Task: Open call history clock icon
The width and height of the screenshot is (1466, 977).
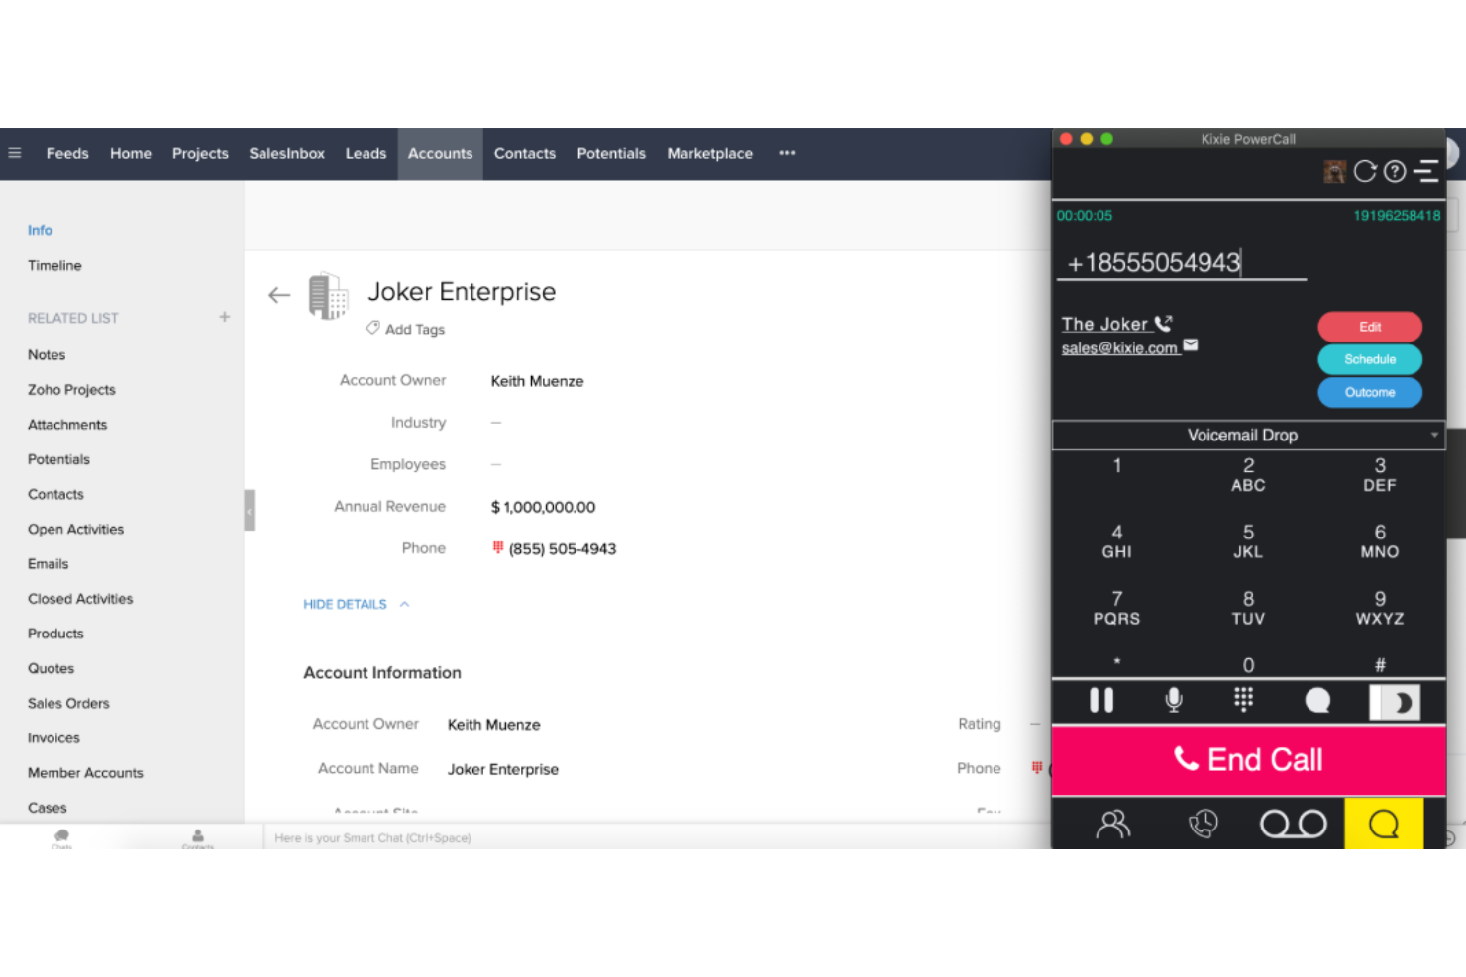Action: coord(1204,824)
